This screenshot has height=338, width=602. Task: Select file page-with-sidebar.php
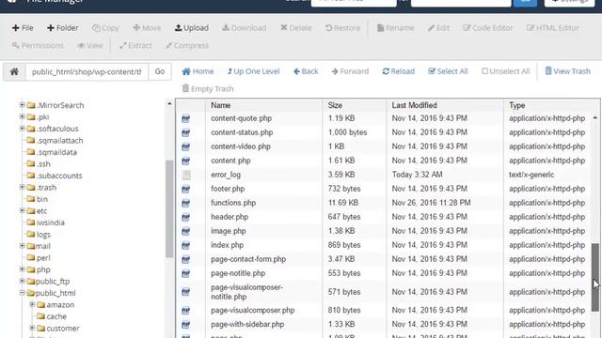247,325
